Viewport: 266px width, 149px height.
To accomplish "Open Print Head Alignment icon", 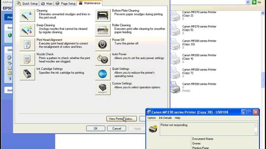I will click(x=27, y=45).
